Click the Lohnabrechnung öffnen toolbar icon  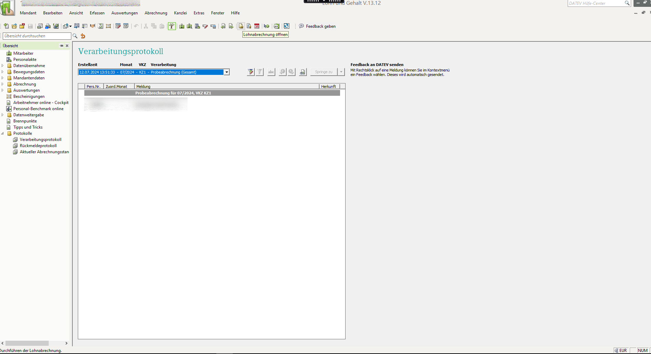click(x=241, y=26)
